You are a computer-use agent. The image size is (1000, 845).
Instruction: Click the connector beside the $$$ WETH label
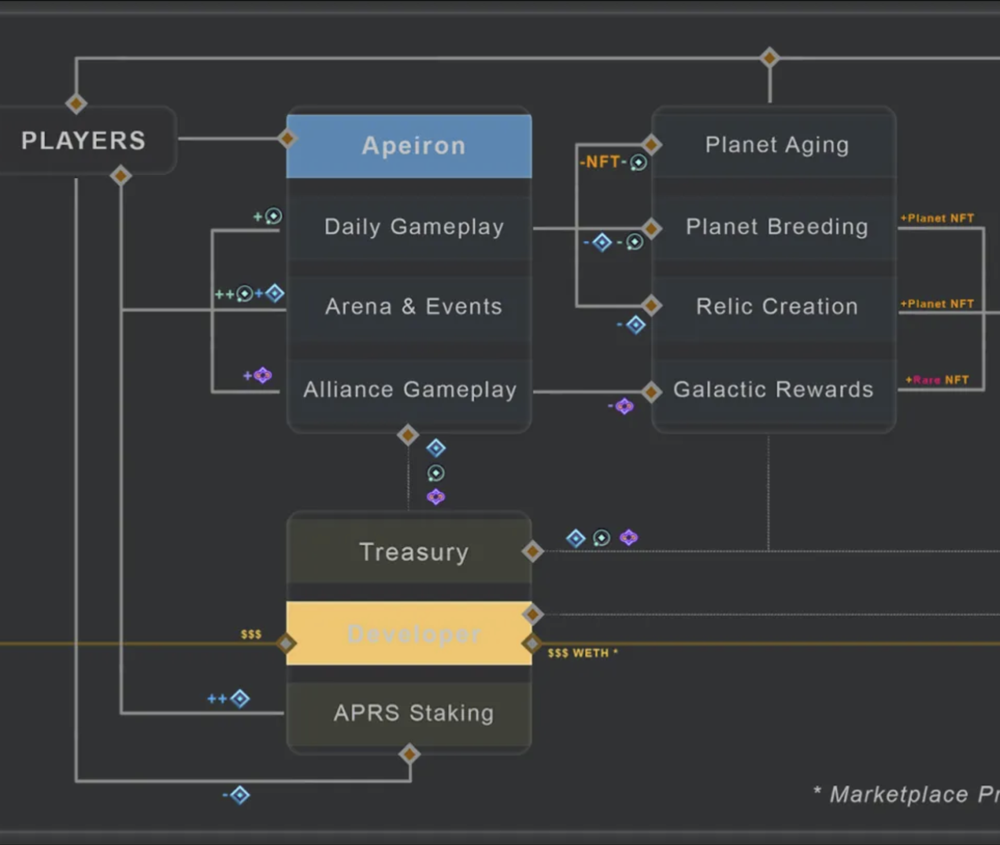[532, 644]
